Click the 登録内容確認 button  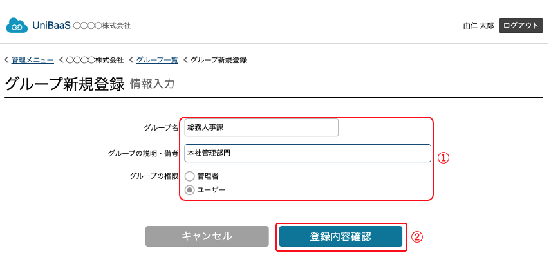(341, 236)
